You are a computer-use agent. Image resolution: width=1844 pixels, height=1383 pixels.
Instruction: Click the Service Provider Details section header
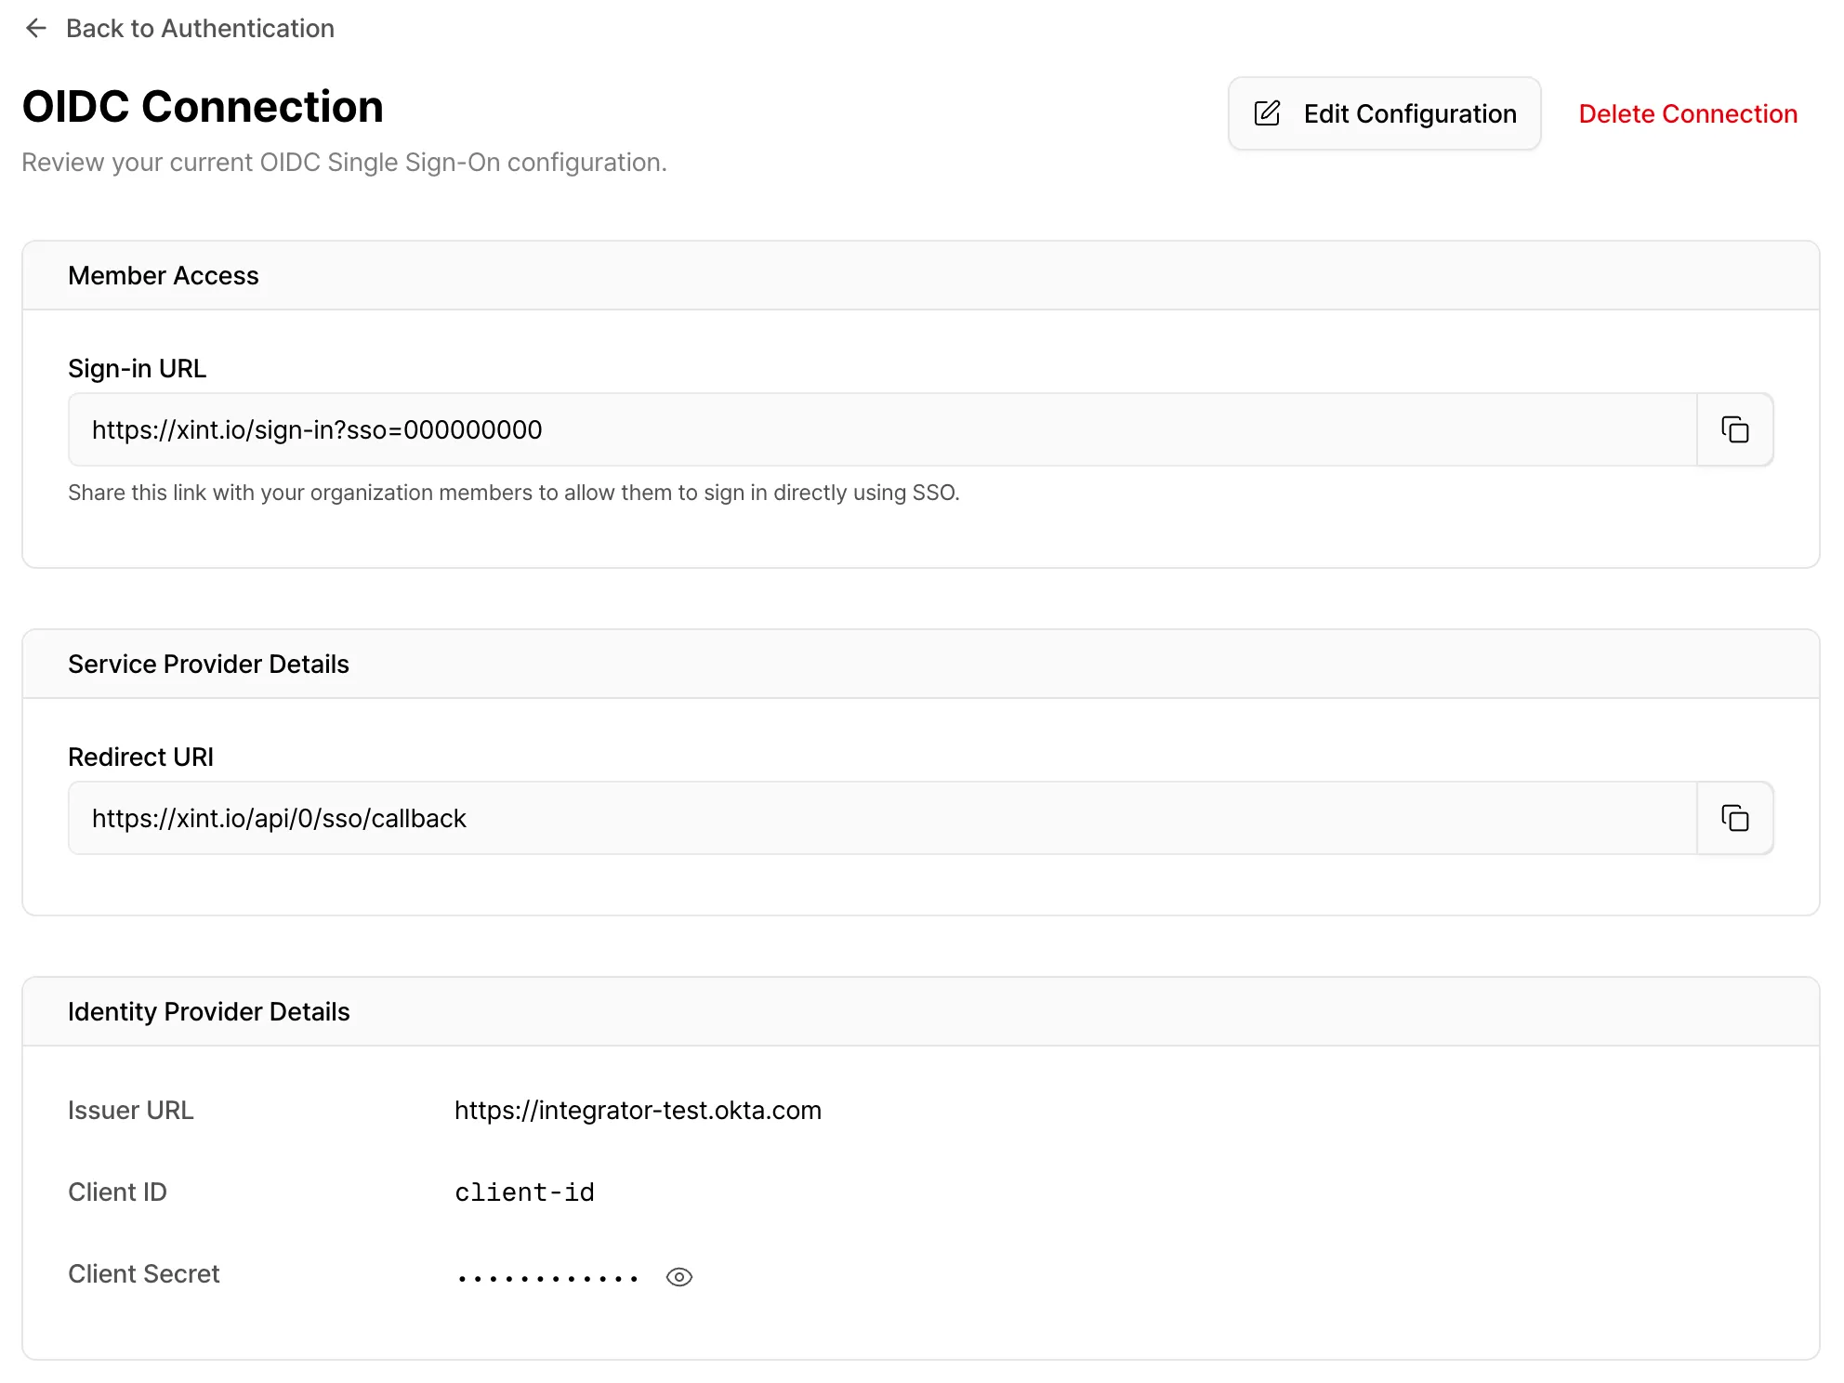pos(207,664)
